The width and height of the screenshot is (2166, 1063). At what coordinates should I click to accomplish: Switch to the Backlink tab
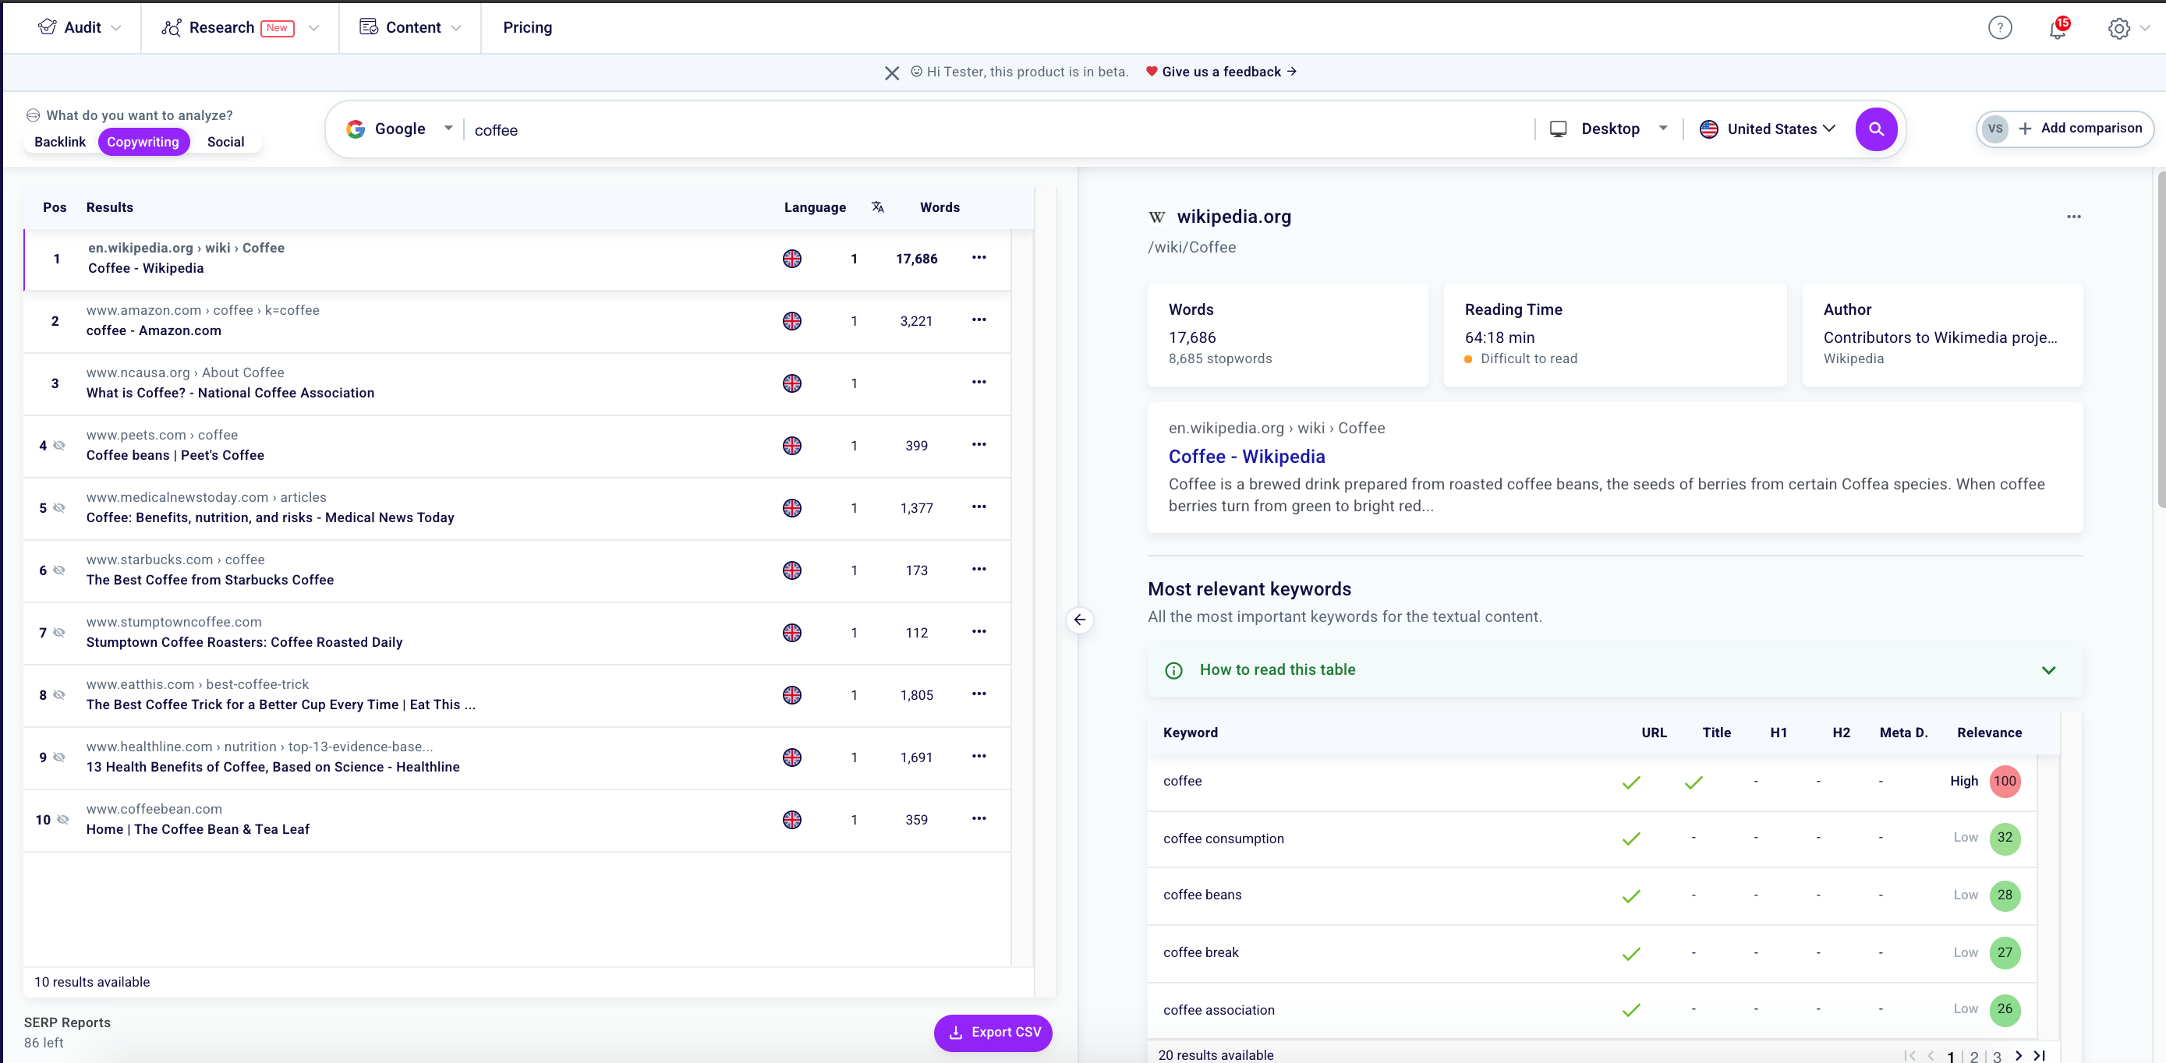pos(58,141)
